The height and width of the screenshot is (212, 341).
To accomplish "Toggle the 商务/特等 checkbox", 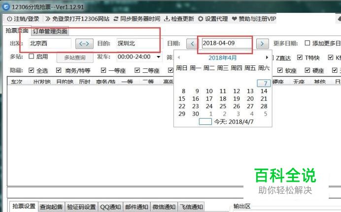I will pos(59,70).
